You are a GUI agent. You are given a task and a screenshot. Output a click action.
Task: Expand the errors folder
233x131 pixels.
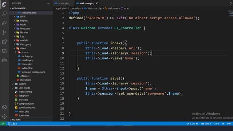pos(24,52)
